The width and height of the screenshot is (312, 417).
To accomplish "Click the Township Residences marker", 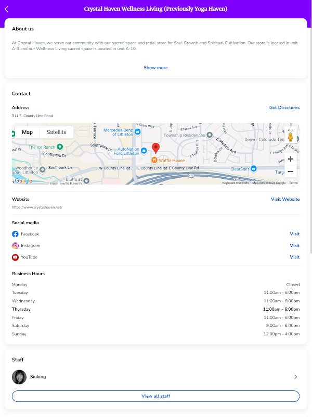I will click(x=210, y=135).
